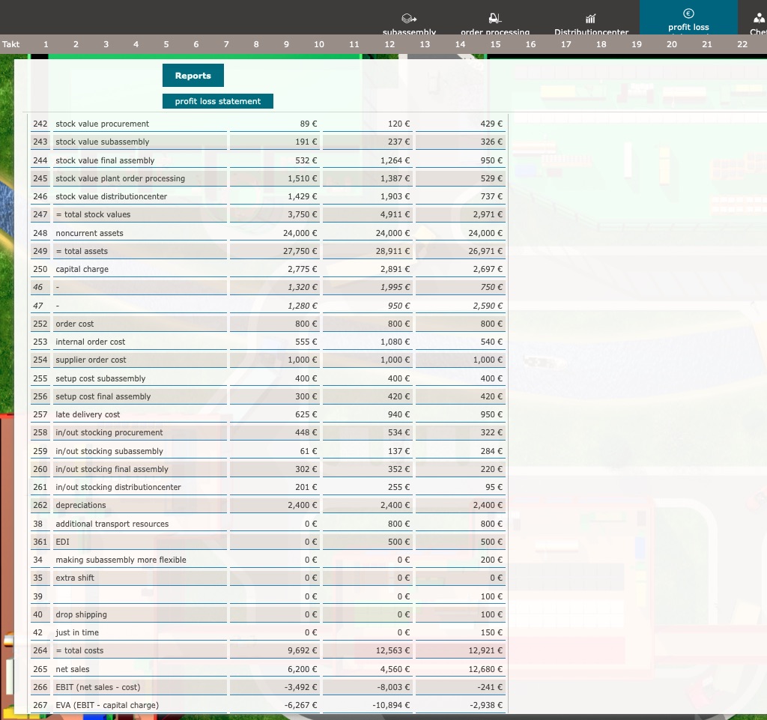Open the subassembly icon in top bar
The image size is (767, 720).
[x=409, y=19]
